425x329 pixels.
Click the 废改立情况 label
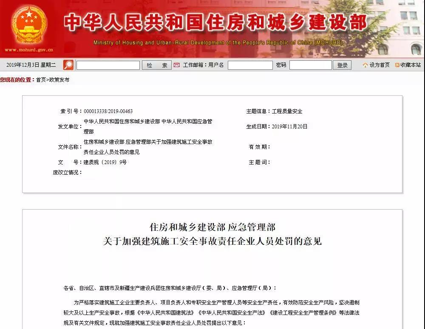point(68,172)
